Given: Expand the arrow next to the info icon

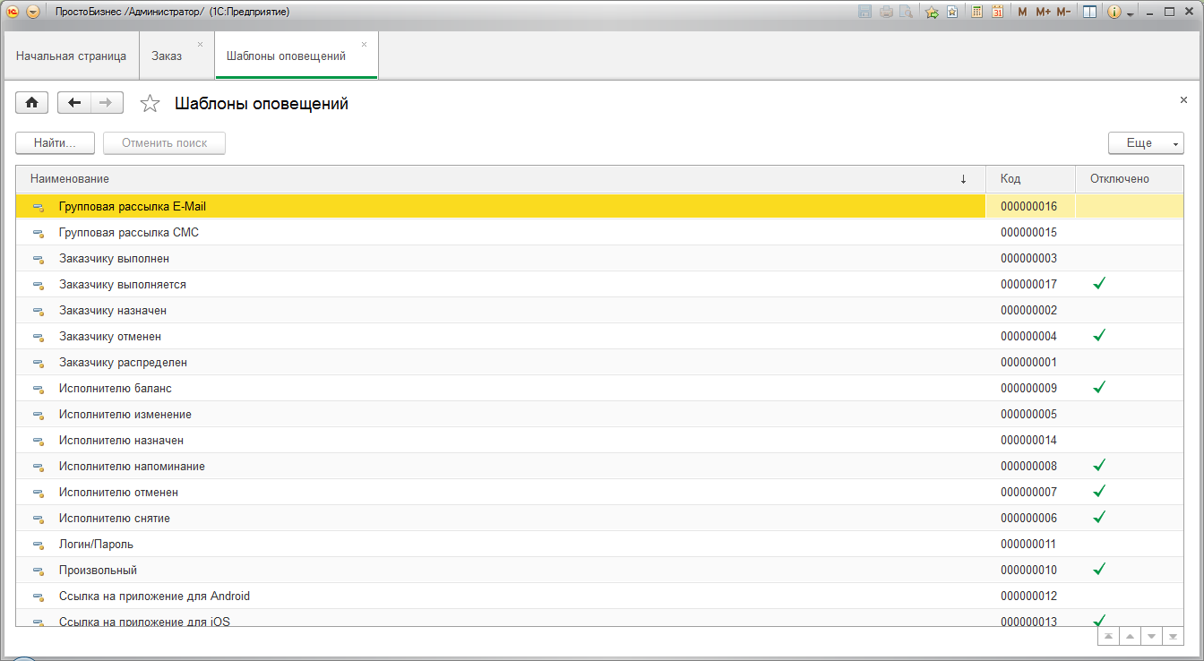Looking at the screenshot, I should (x=1131, y=13).
